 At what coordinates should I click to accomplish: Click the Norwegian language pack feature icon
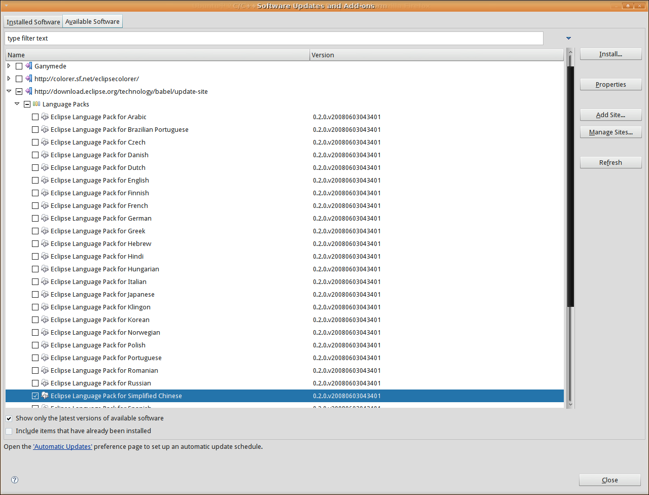pyautogui.click(x=45, y=332)
